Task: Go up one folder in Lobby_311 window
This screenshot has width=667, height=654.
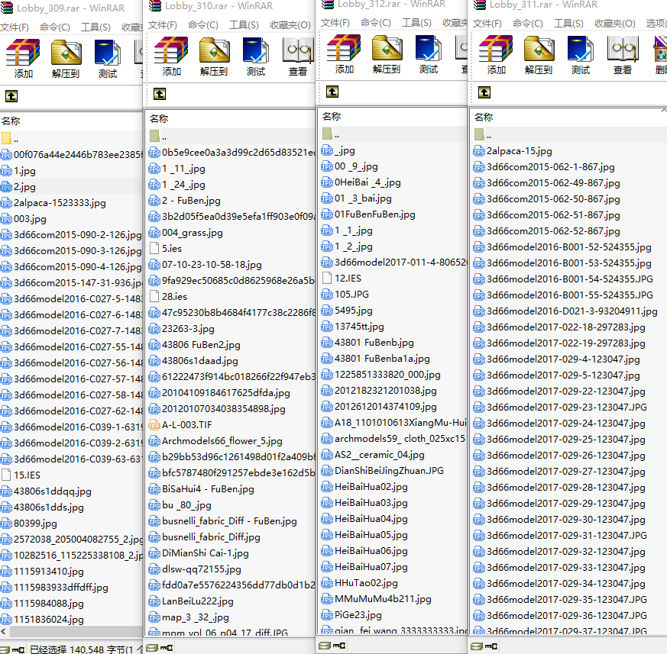Action: tap(484, 92)
